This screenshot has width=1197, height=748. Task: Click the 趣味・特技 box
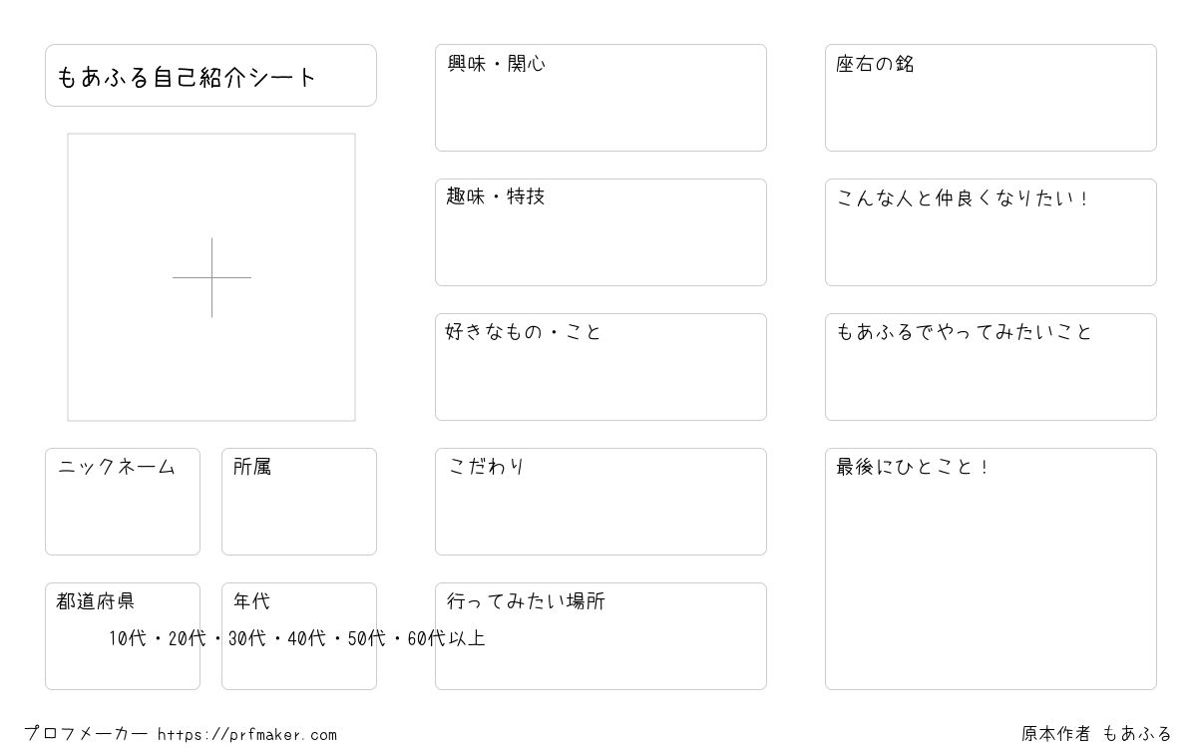[x=600, y=232]
